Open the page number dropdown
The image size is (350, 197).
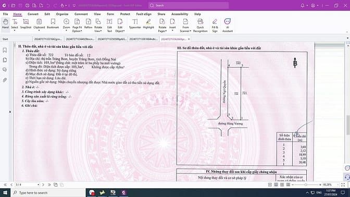[x=39, y=184]
